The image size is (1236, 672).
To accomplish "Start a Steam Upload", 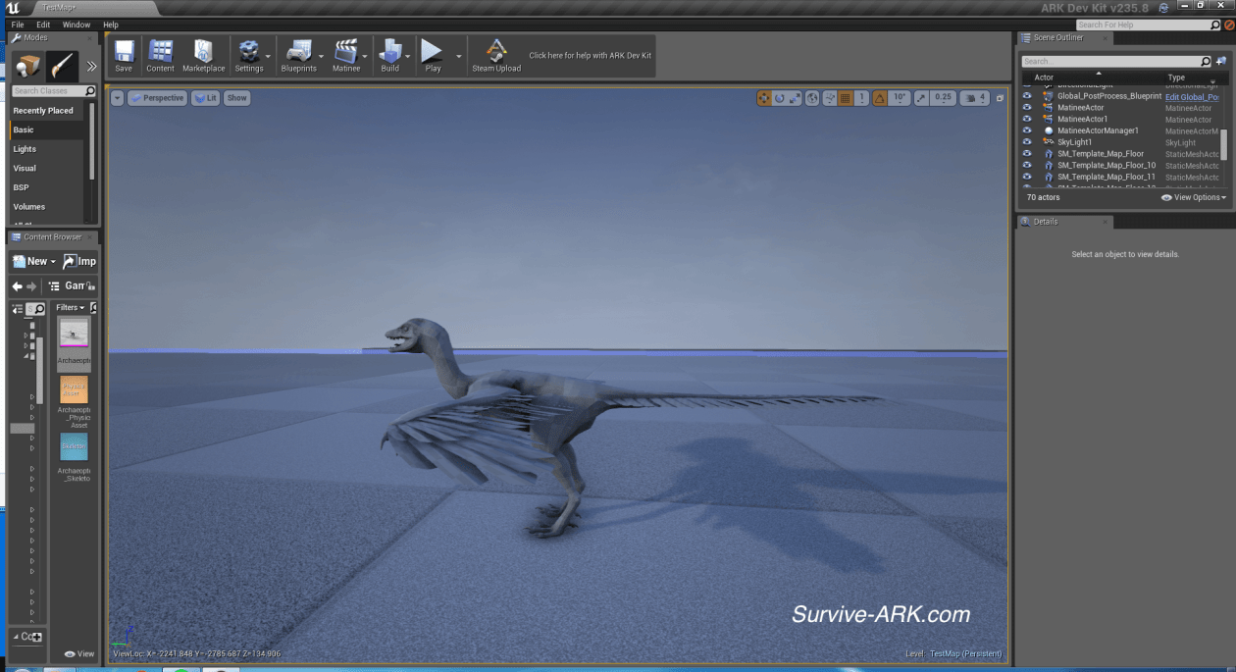I will pos(496,56).
